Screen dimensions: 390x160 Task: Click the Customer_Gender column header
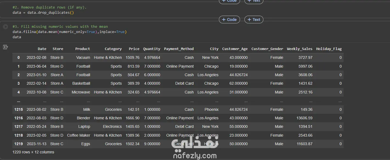point(267,49)
